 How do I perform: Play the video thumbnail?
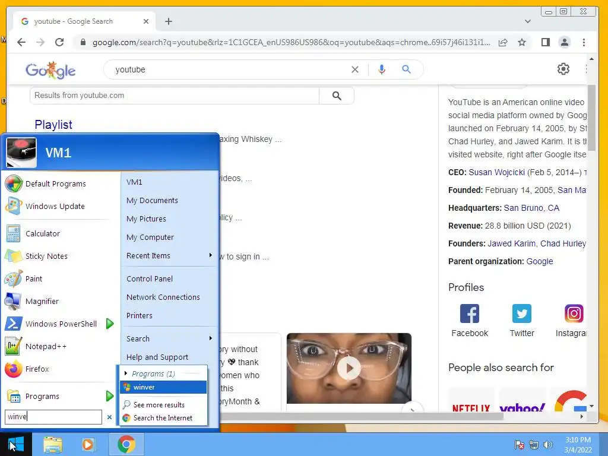[349, 368]
